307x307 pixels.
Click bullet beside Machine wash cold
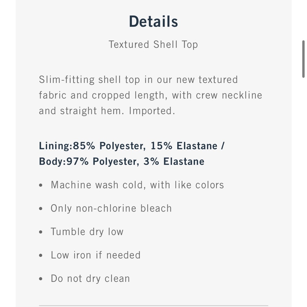pos(41,186)
